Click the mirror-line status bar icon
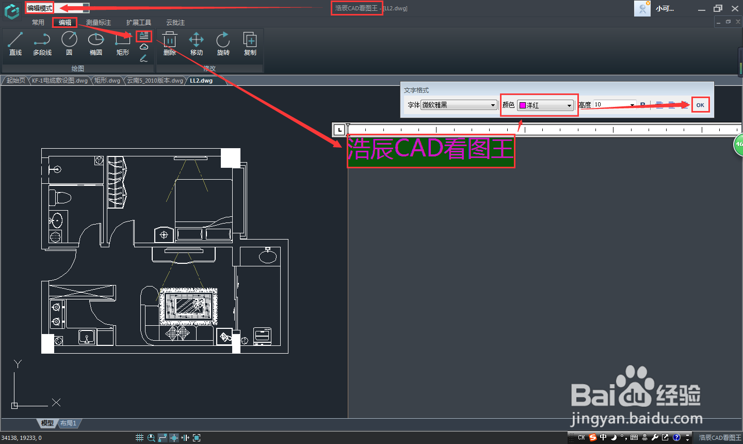 [x=185, y=438]
